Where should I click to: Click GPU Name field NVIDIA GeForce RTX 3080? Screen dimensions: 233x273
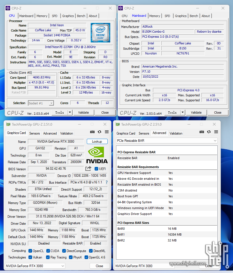coord(56,141)
